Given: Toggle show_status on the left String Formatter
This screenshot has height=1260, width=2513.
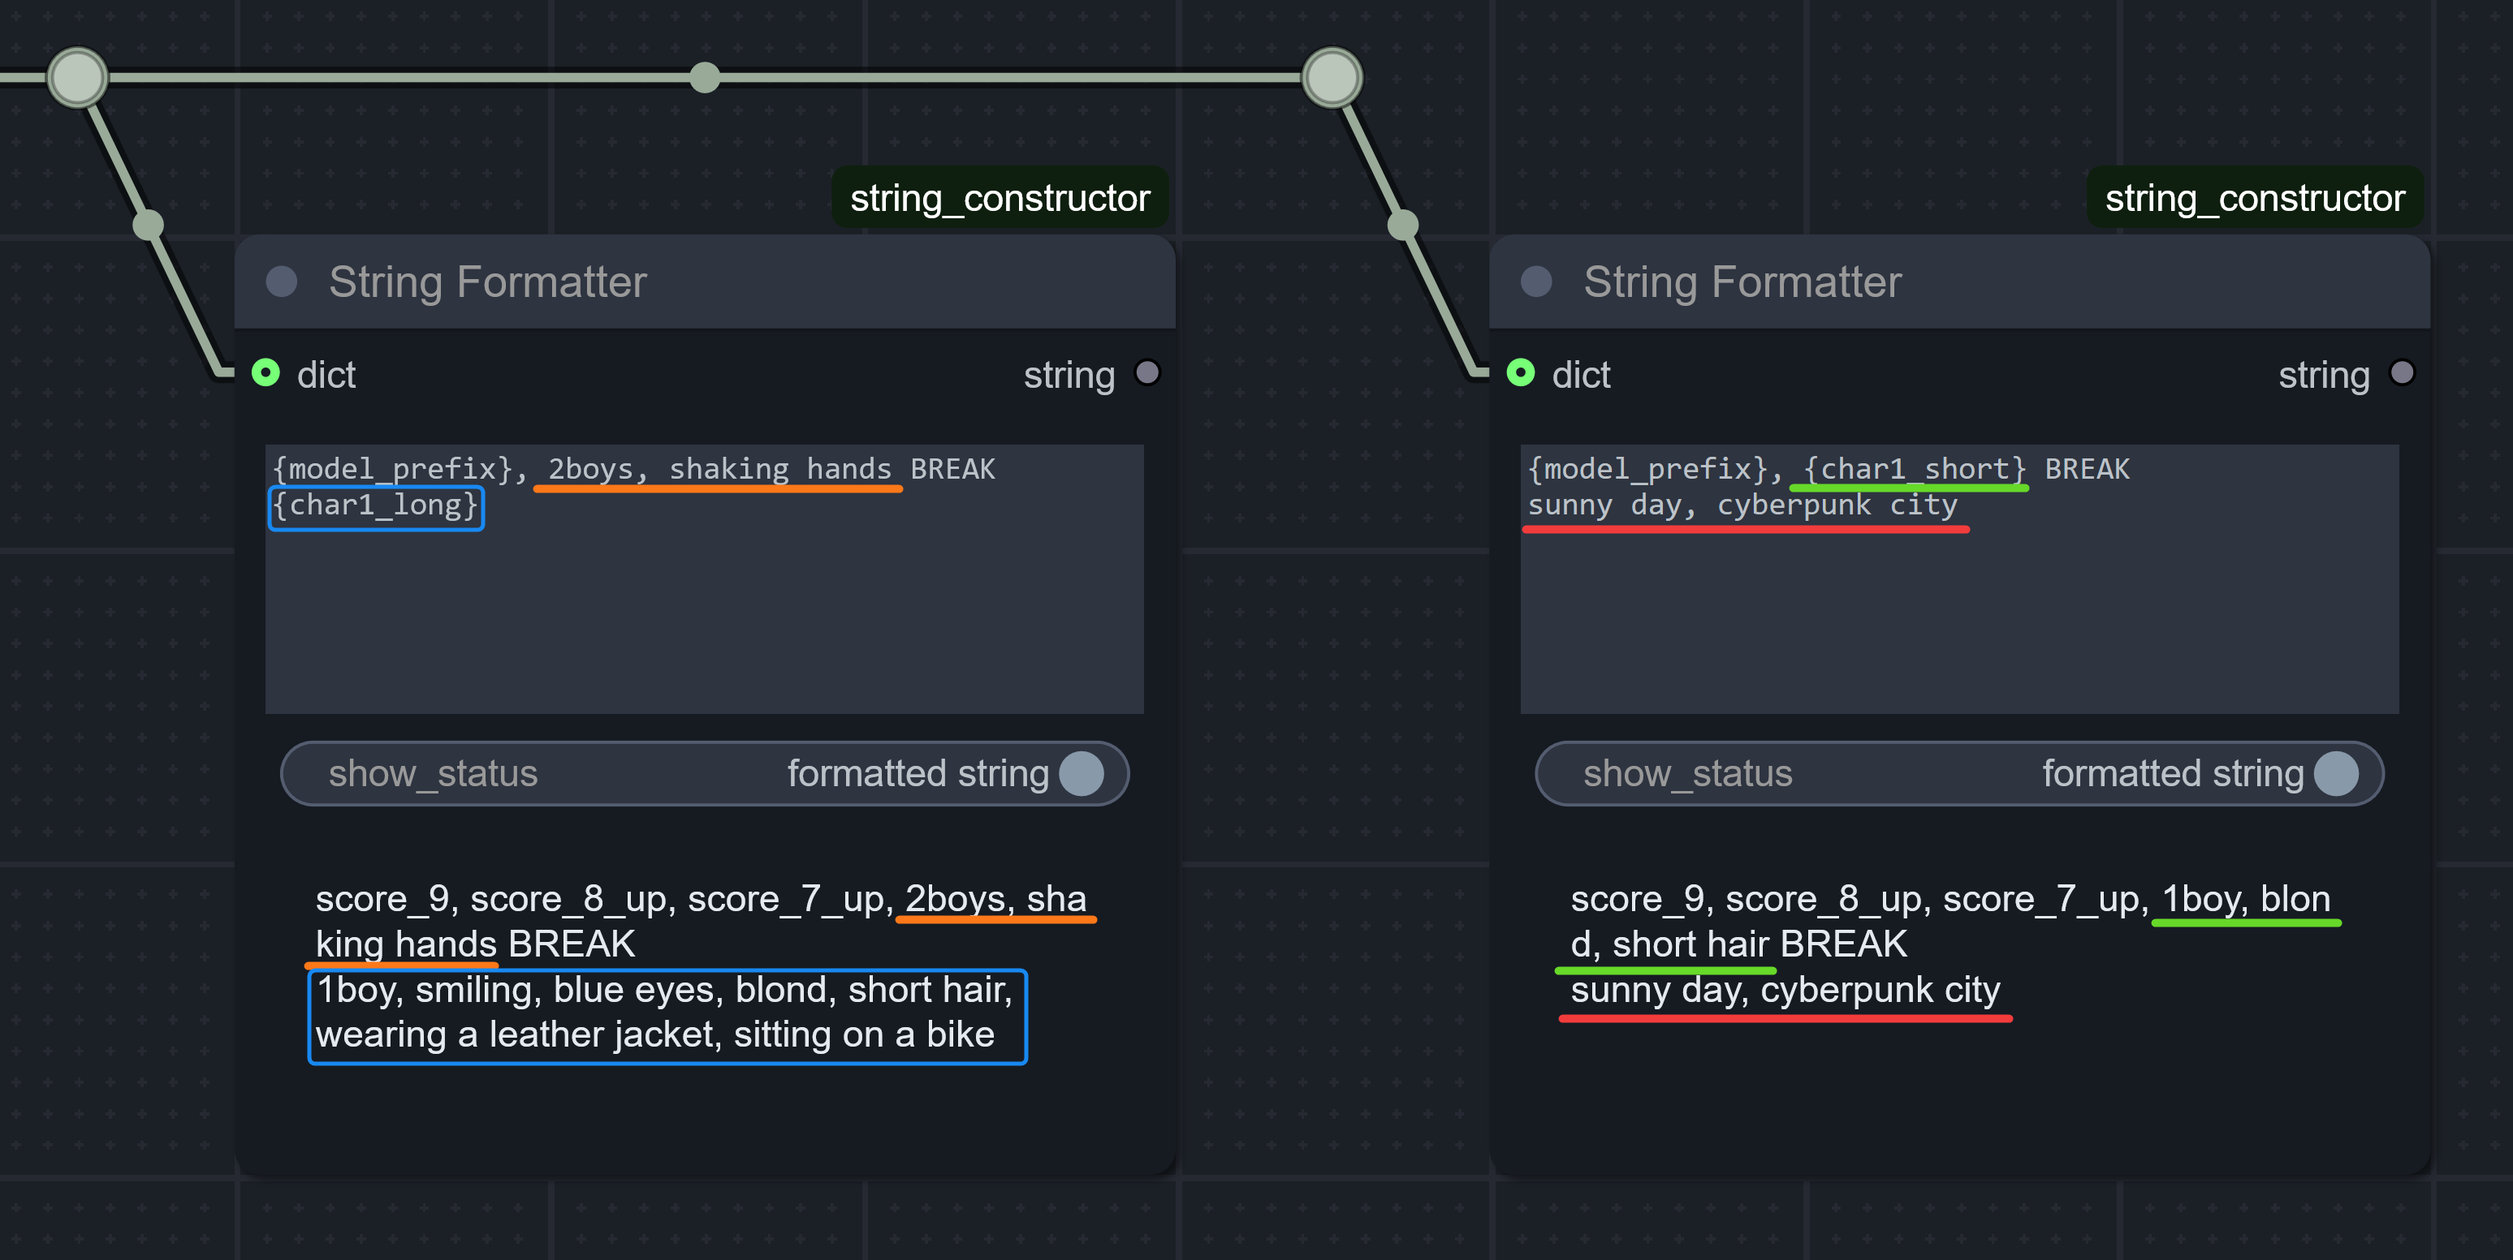Looking at the screenshot, I should [704, 774].
